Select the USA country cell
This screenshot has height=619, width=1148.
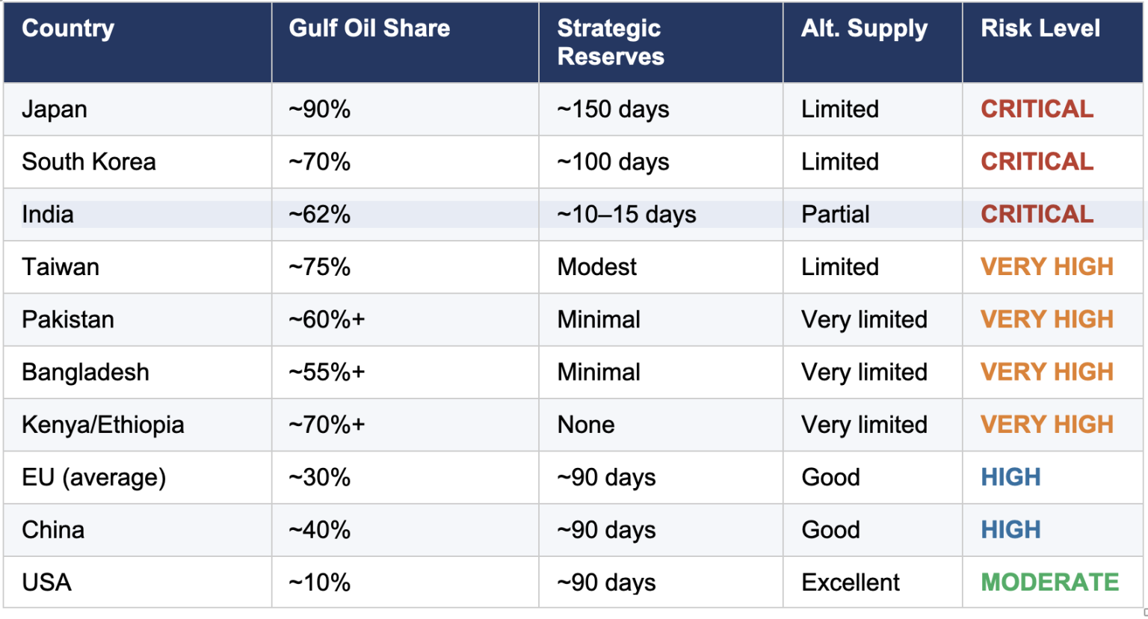coord(46,582)
